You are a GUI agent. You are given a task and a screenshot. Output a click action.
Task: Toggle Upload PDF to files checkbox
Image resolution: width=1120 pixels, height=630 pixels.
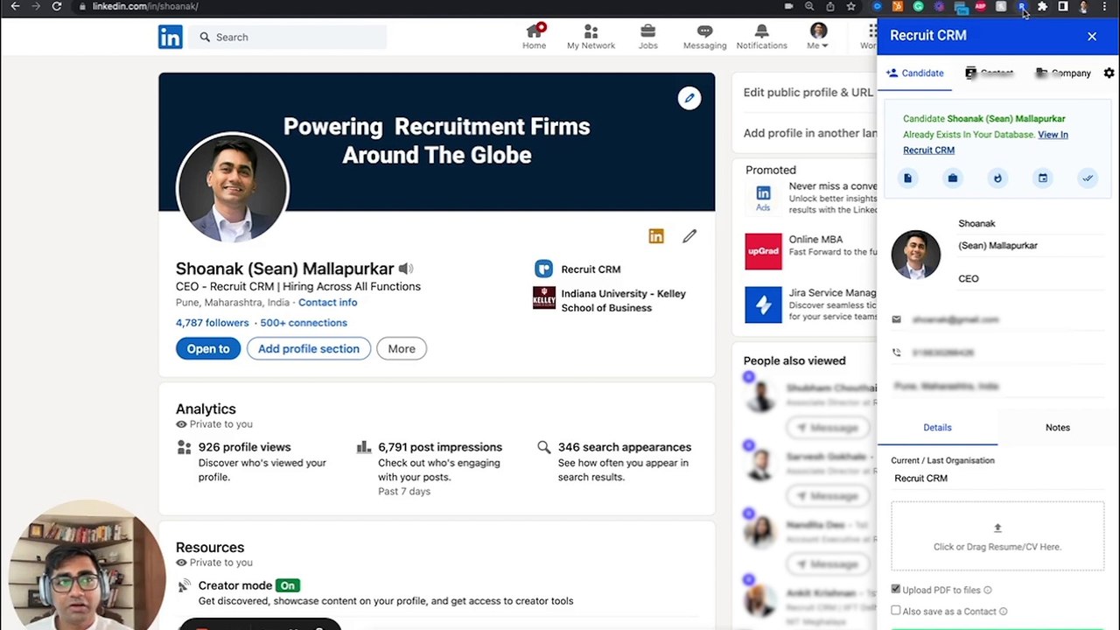(x=895, y=590)
